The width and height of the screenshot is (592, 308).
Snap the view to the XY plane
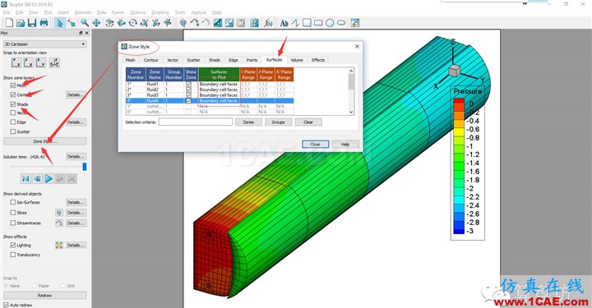[16, 62]
